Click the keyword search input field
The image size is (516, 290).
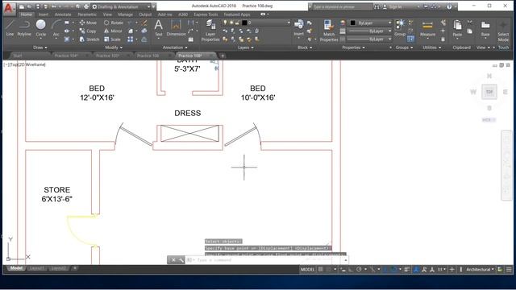[342, 6]
